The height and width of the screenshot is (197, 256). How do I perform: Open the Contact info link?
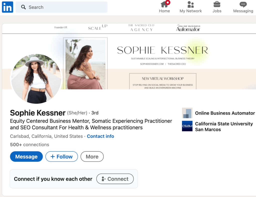[100, 136]
